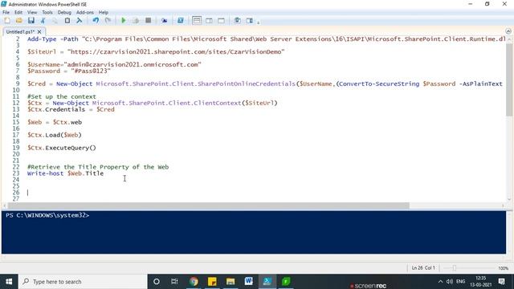The width and height of the screenshot is (514, 289).
Task: Show script pane to the right
Action: 209,21
